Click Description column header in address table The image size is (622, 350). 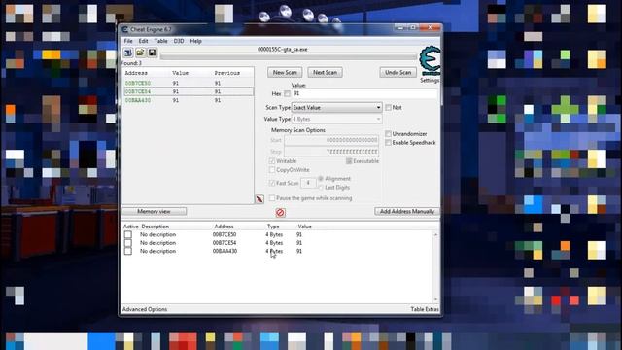click(155, 227)
